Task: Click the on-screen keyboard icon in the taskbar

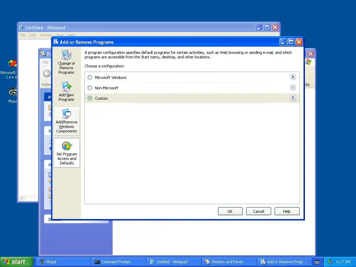Action: coord(317,262)
